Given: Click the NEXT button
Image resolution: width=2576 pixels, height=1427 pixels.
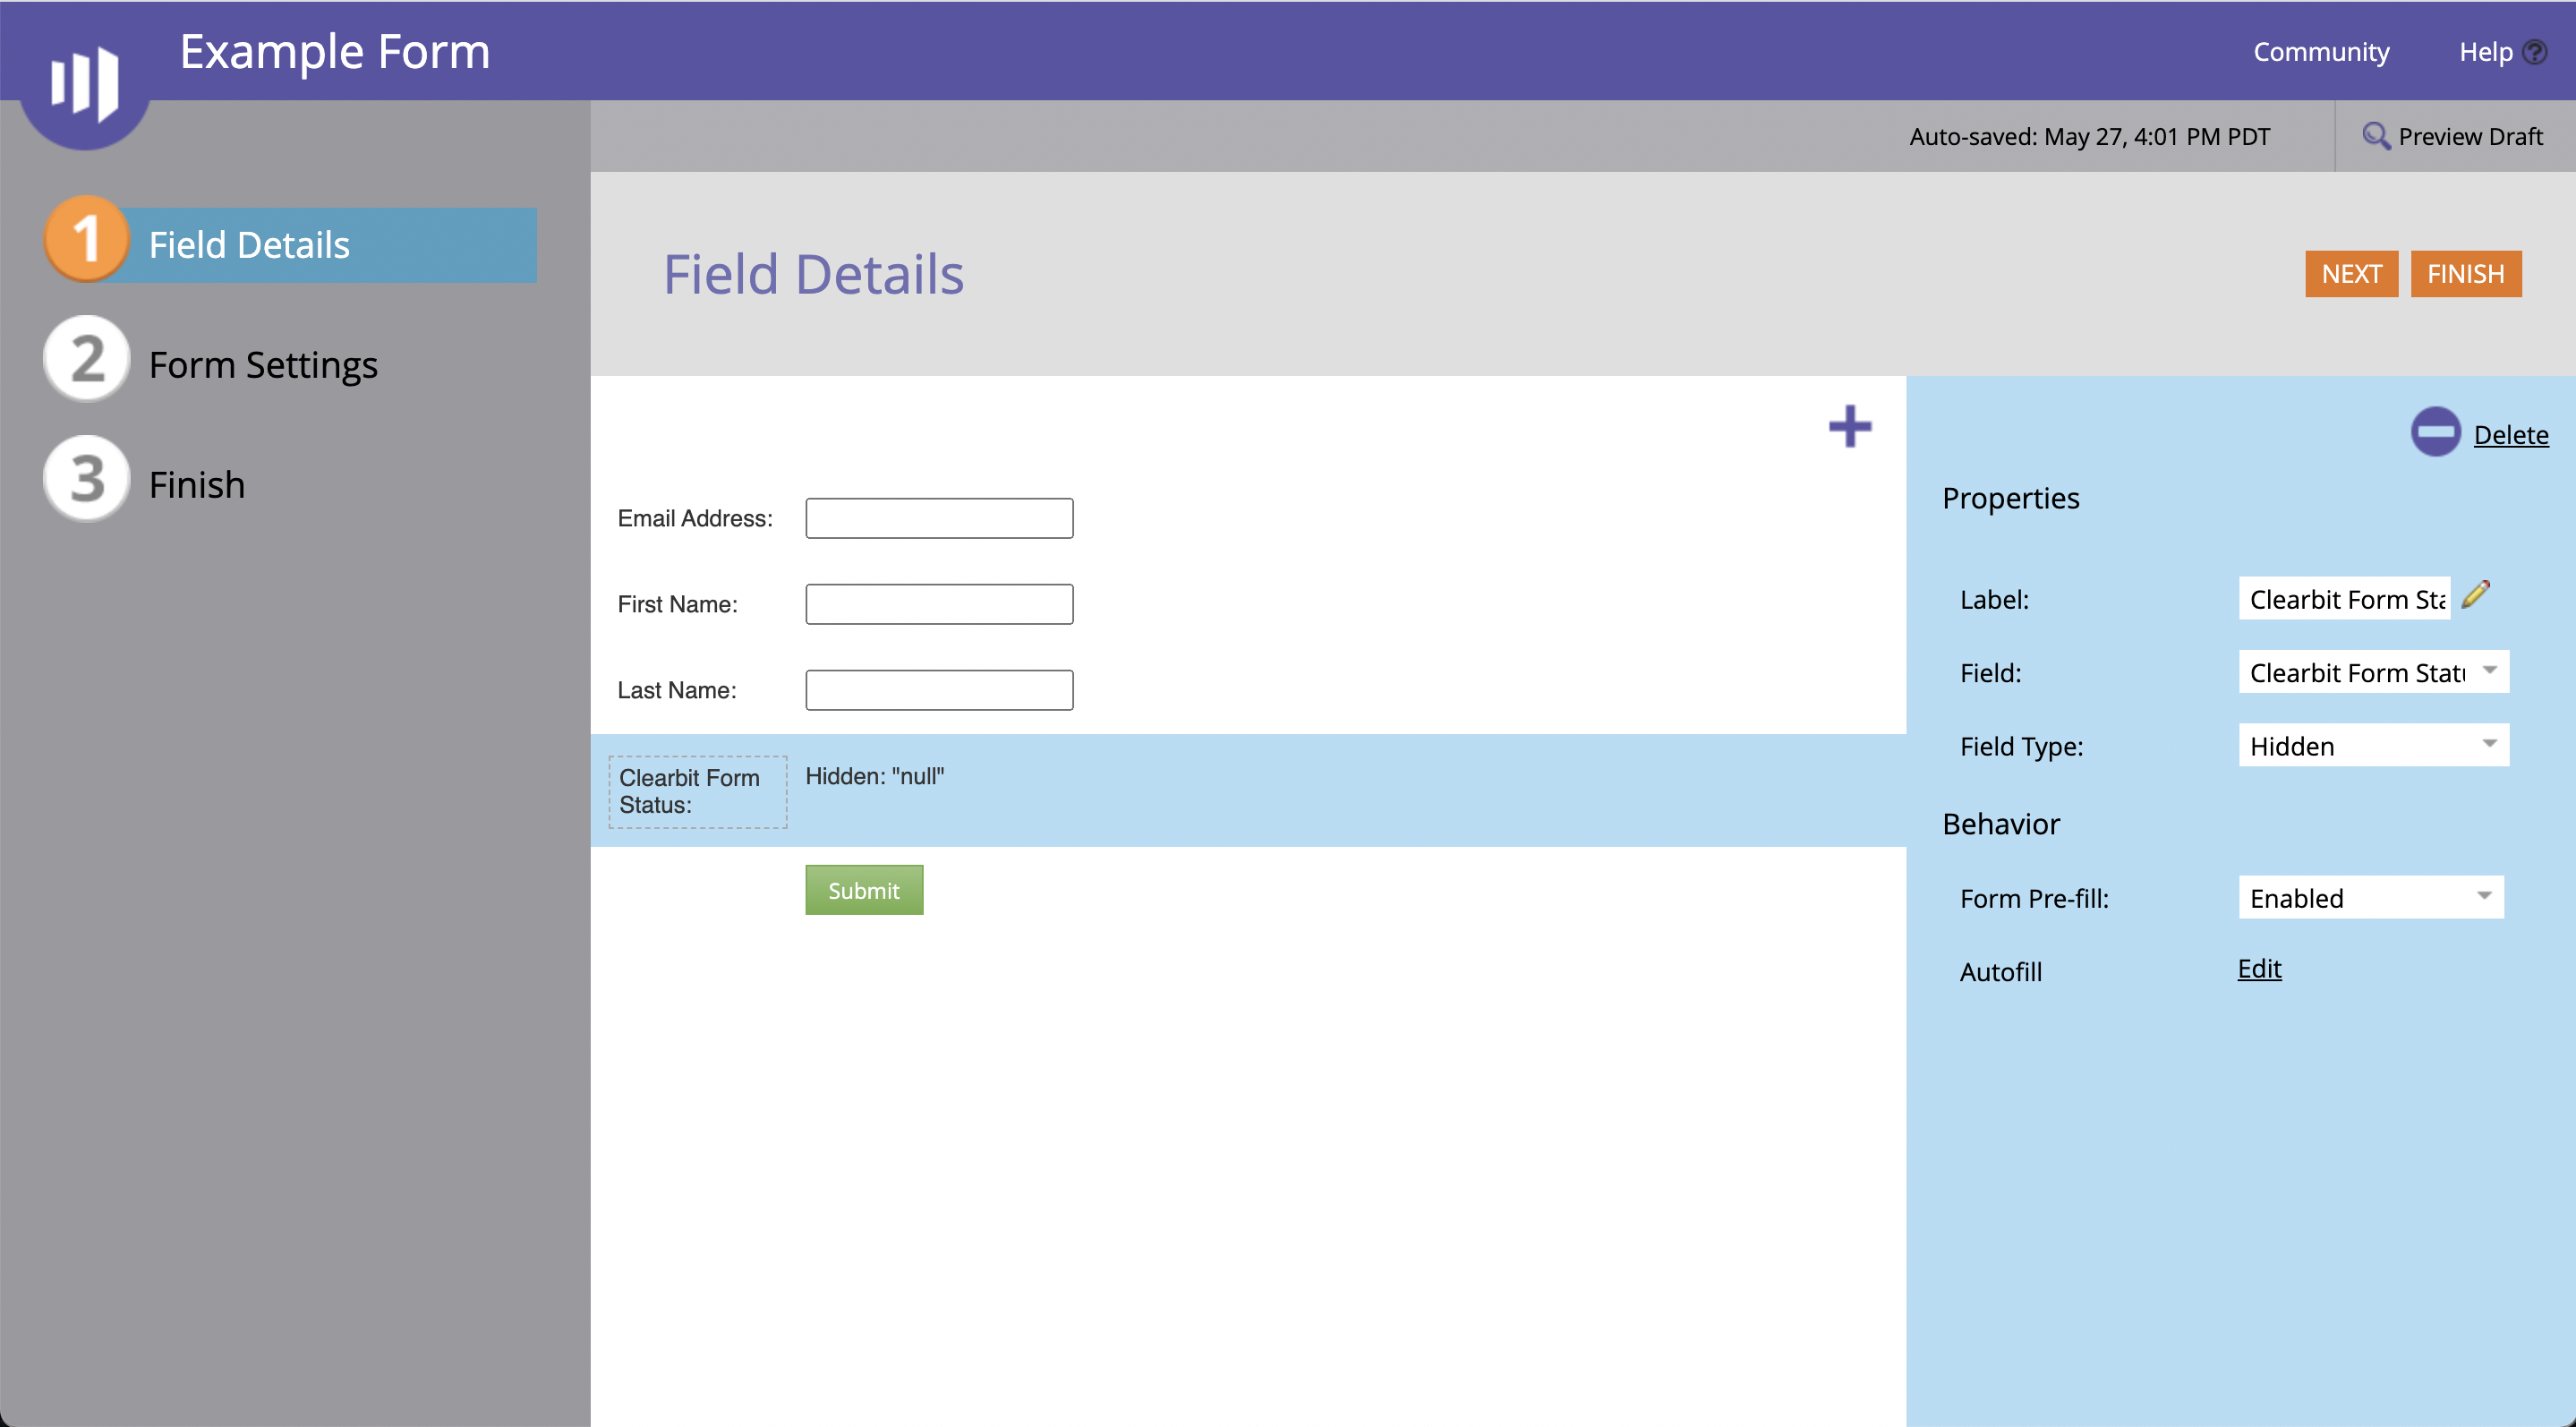Looking at the screenshot, I should point(2351,274).
